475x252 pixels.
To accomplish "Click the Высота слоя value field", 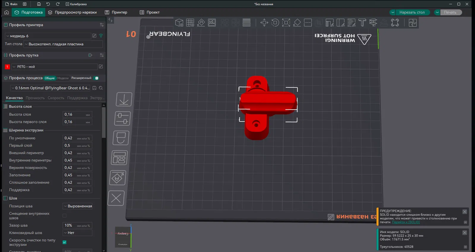I will (77, 114).
